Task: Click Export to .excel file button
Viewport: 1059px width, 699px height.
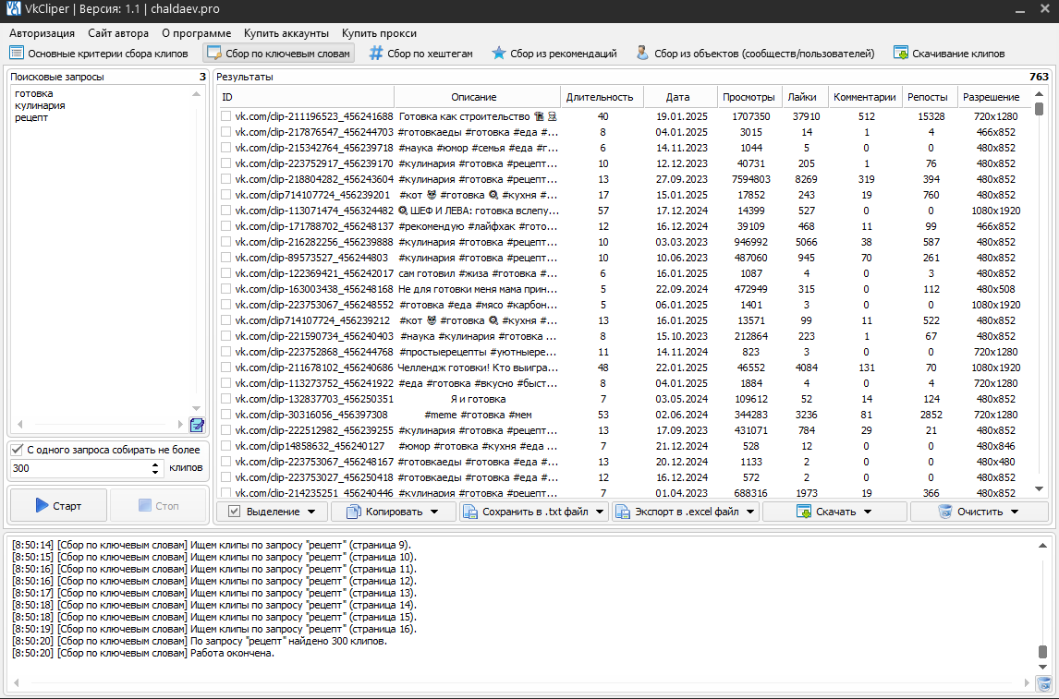Action: pos(685,512)
